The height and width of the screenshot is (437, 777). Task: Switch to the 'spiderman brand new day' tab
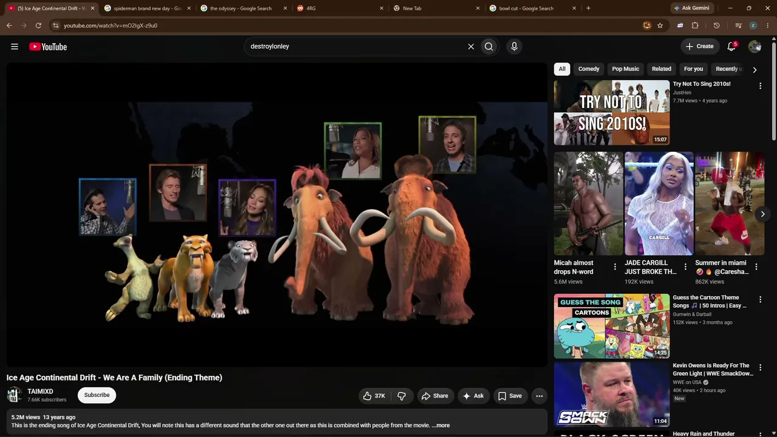point(146,8)
